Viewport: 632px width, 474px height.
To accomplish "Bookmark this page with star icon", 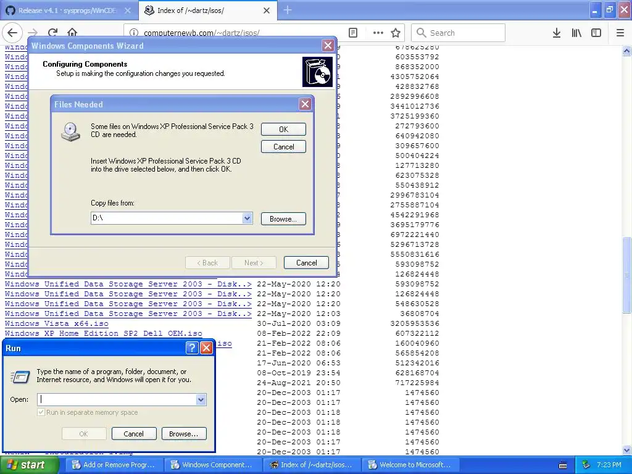I will [x=396, y=33].
